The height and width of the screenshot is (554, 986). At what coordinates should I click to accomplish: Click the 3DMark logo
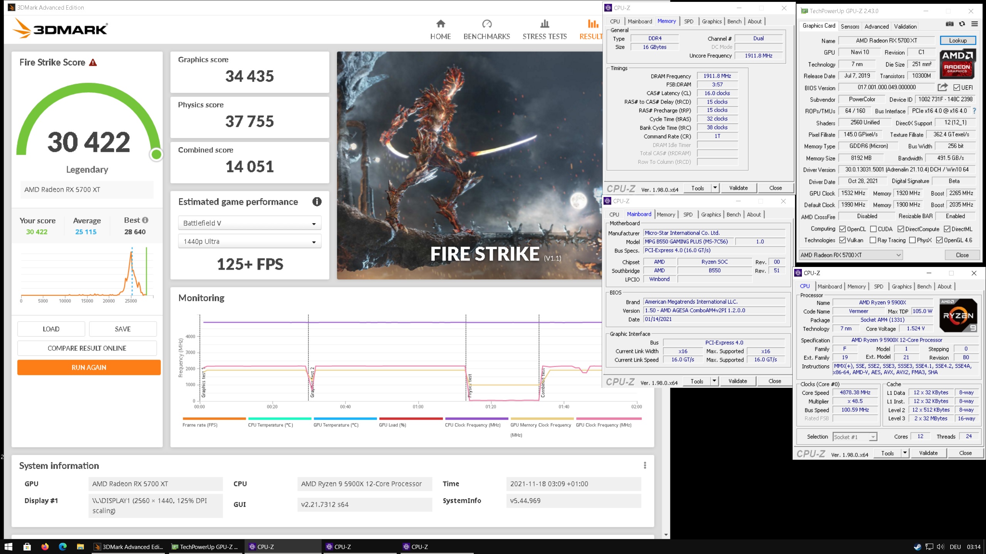point(60,28)
